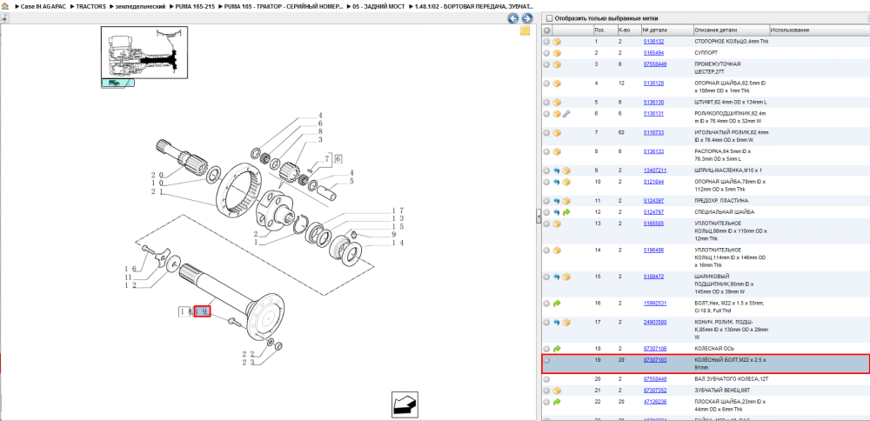The image size is (870, 421).
Task: Click box icon for part 5136132
Action: point(557,42)
